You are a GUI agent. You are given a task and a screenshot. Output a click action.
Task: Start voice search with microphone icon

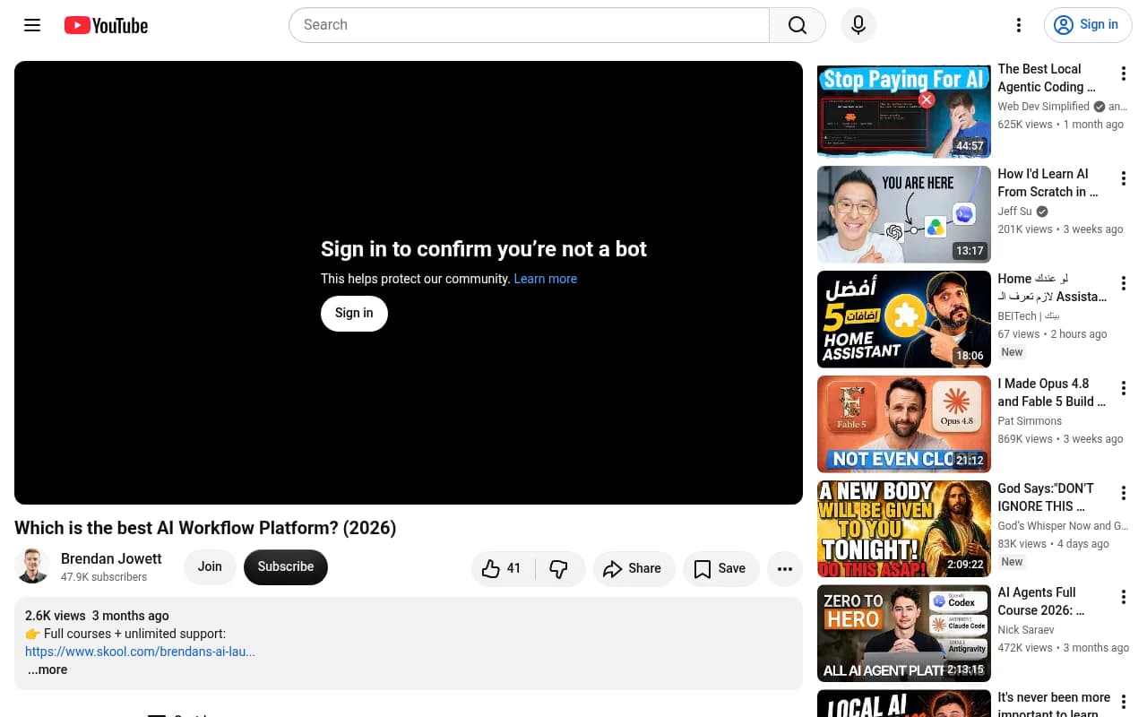(858, 25)
